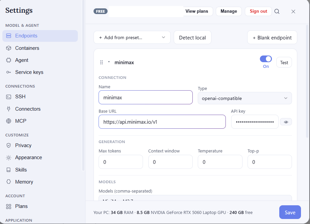
Task: Click the masked API key field
Action: [255, 122]
